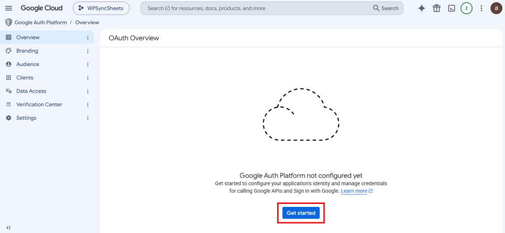Image resolution: width=505 pixels, height=233 pixels.
Task: Click the Get started button
Action: pyautogui.click(x=301, y=213)
